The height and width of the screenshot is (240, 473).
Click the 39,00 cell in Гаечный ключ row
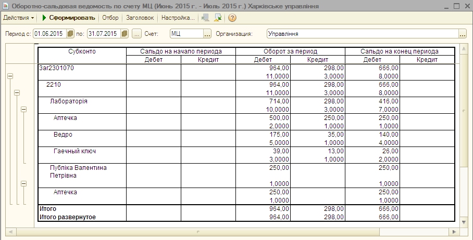pyautogui.click(x=281, y=151)
